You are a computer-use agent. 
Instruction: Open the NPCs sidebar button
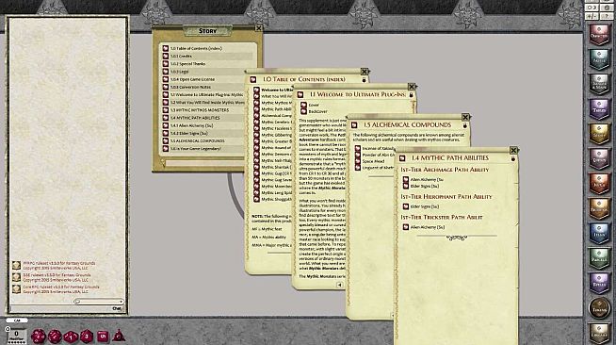(599, 183)
